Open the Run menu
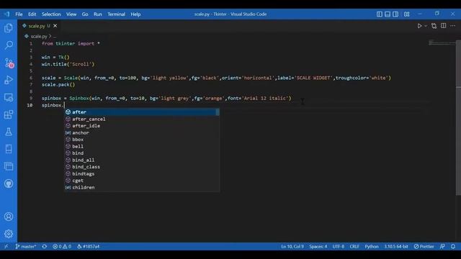 pyautogui.click(x=98, y=14)
